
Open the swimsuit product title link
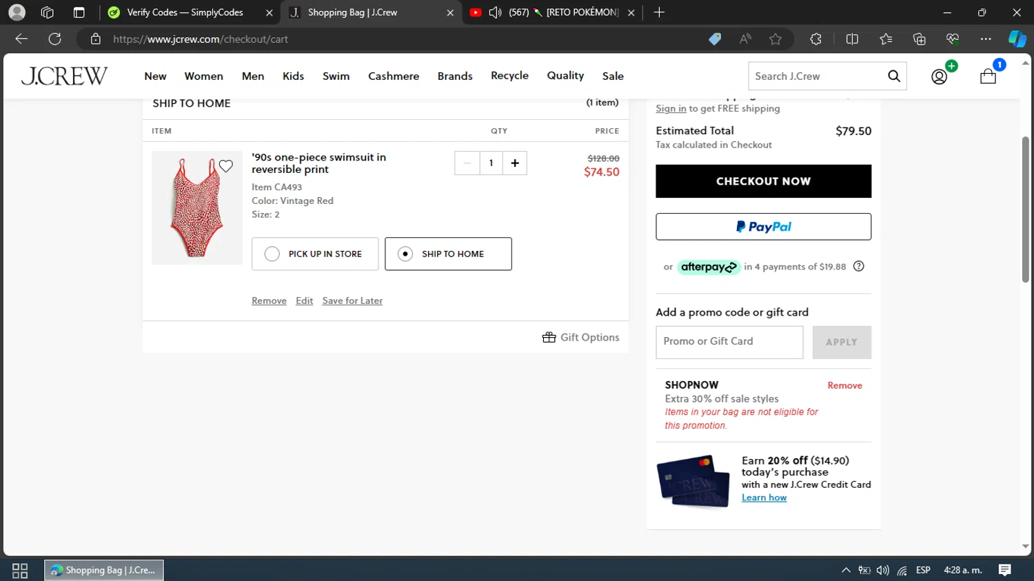click(318, 163)
